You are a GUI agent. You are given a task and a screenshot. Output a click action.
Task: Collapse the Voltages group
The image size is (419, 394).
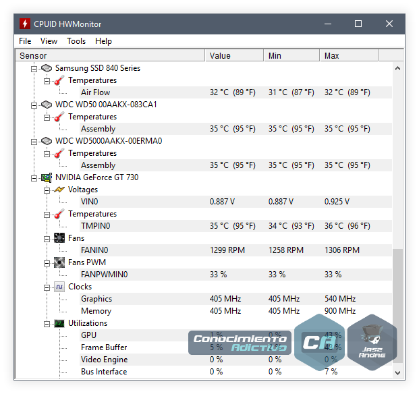(x=47, y=190)
